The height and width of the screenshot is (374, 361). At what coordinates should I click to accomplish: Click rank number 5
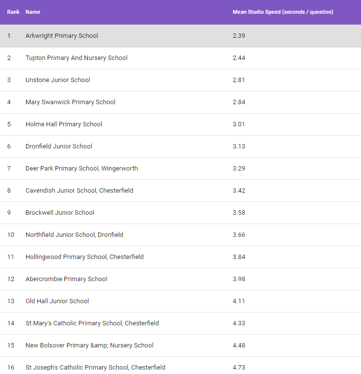tap(9, 124)
